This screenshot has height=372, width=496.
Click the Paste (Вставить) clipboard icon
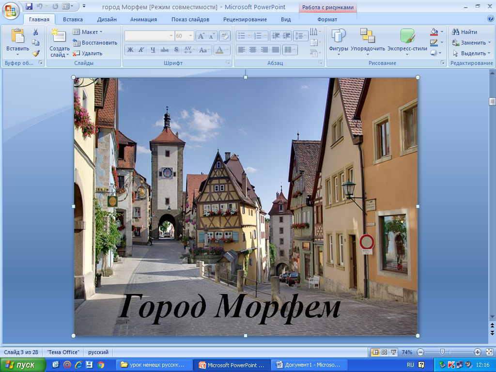pos(17,36)
